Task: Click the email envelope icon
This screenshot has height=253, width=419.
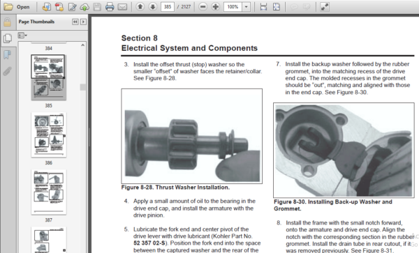Action: 122,7
